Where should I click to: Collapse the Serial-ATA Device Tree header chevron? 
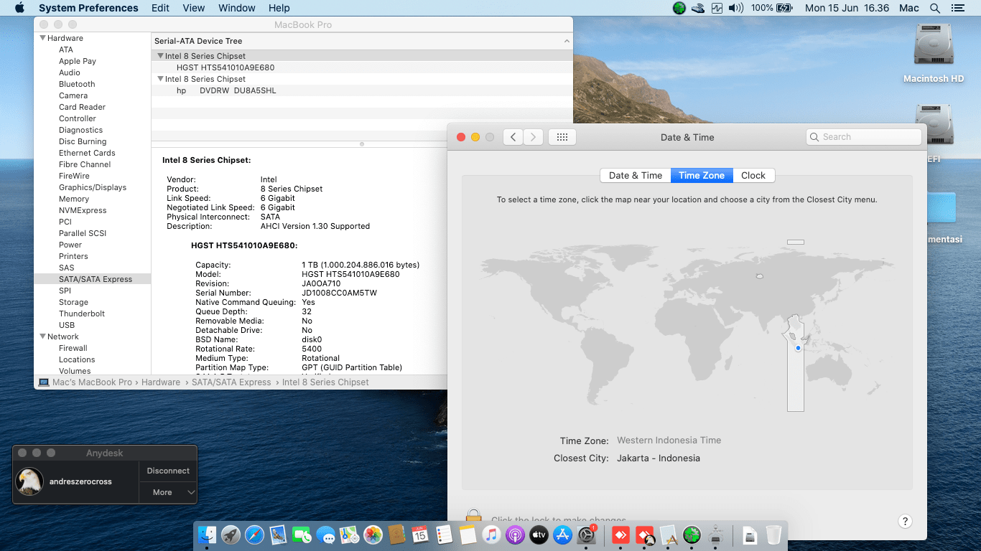[567, 42]
